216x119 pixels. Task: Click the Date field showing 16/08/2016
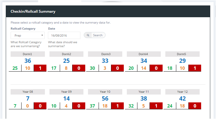coord(64,35)
